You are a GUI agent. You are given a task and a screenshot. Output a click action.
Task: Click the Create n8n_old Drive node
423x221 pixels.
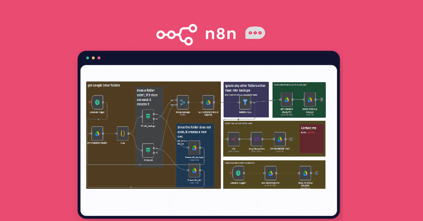coord(194,170)
